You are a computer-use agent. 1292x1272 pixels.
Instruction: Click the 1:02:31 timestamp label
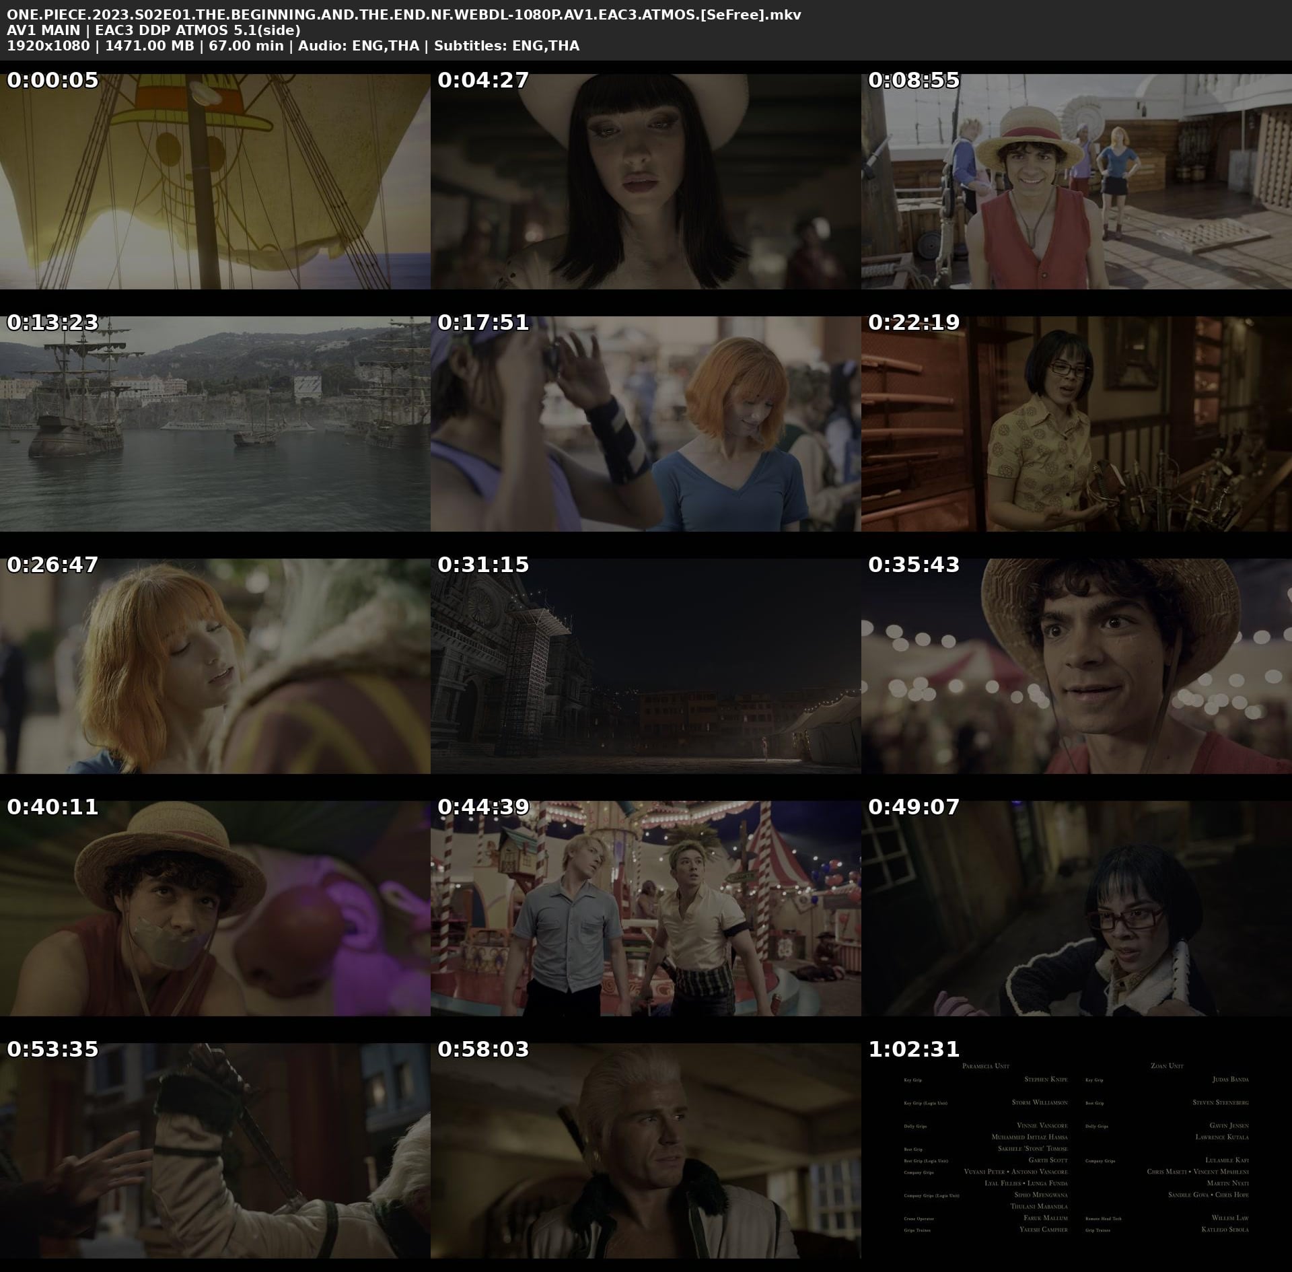914,1049
